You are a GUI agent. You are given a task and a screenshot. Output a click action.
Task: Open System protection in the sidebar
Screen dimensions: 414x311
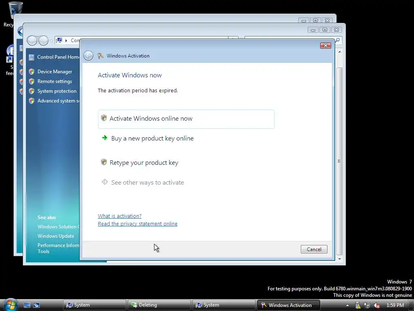click(x=57, y=91)
